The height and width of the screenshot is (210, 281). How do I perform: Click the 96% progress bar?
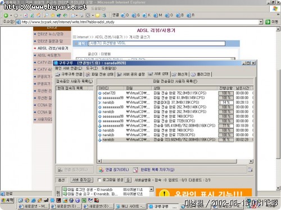coord(226,139)
